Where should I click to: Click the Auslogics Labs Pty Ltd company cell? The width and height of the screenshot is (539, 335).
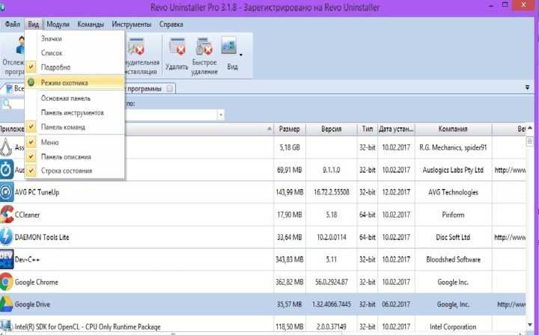tap(453, 170)
